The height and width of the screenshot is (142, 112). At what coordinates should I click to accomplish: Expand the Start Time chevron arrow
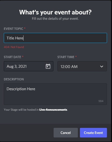tap(102, 66)
